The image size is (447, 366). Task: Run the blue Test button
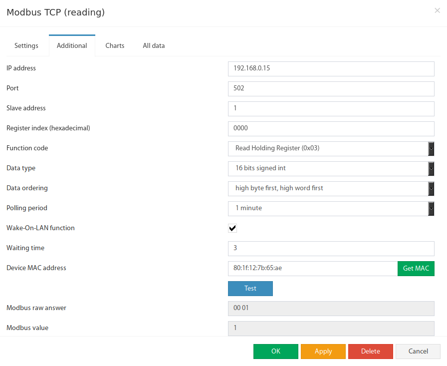[250, 289]
